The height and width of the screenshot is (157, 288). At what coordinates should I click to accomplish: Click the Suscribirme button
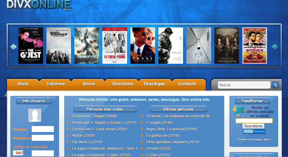(254, 126)
